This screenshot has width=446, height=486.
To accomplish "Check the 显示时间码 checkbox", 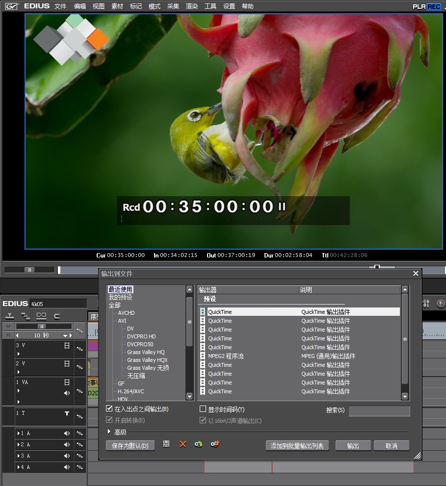I will pos(203,409).
